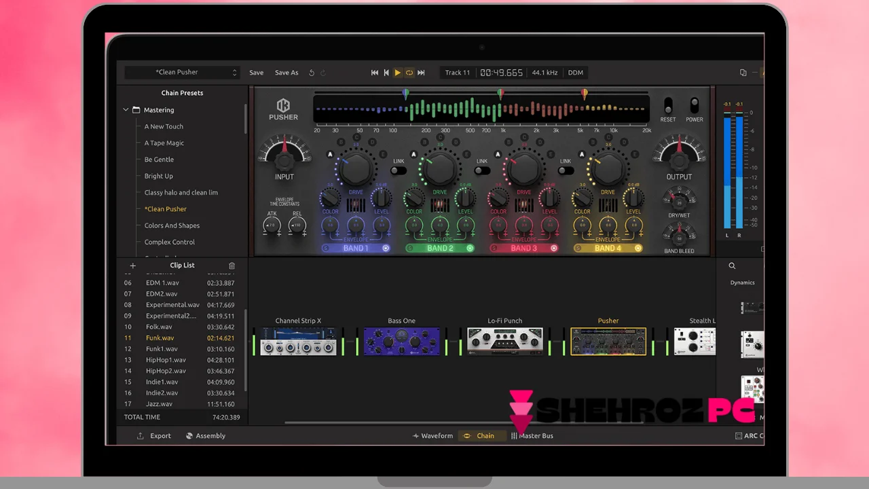Click the OUTPUT gain knob
Viewport: 869px width, 489px height.
679,160
